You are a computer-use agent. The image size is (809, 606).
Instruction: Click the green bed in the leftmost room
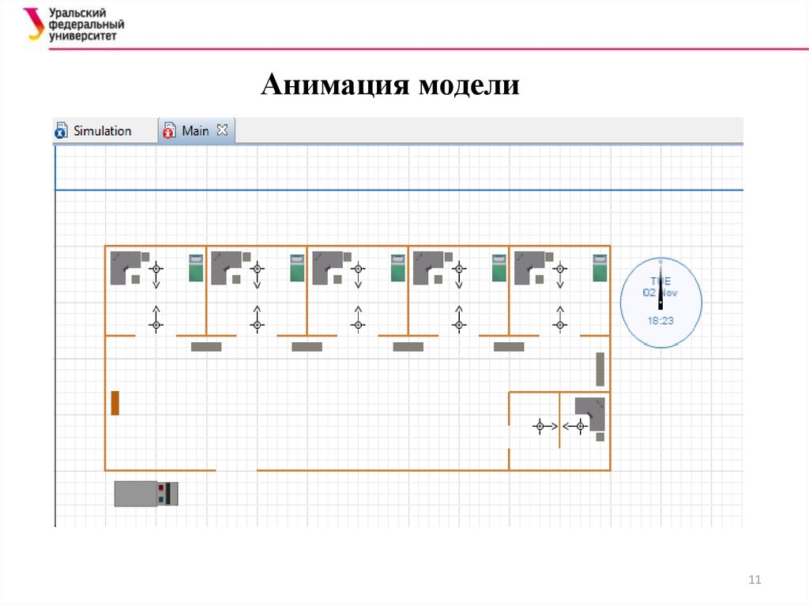coord(195,268)
